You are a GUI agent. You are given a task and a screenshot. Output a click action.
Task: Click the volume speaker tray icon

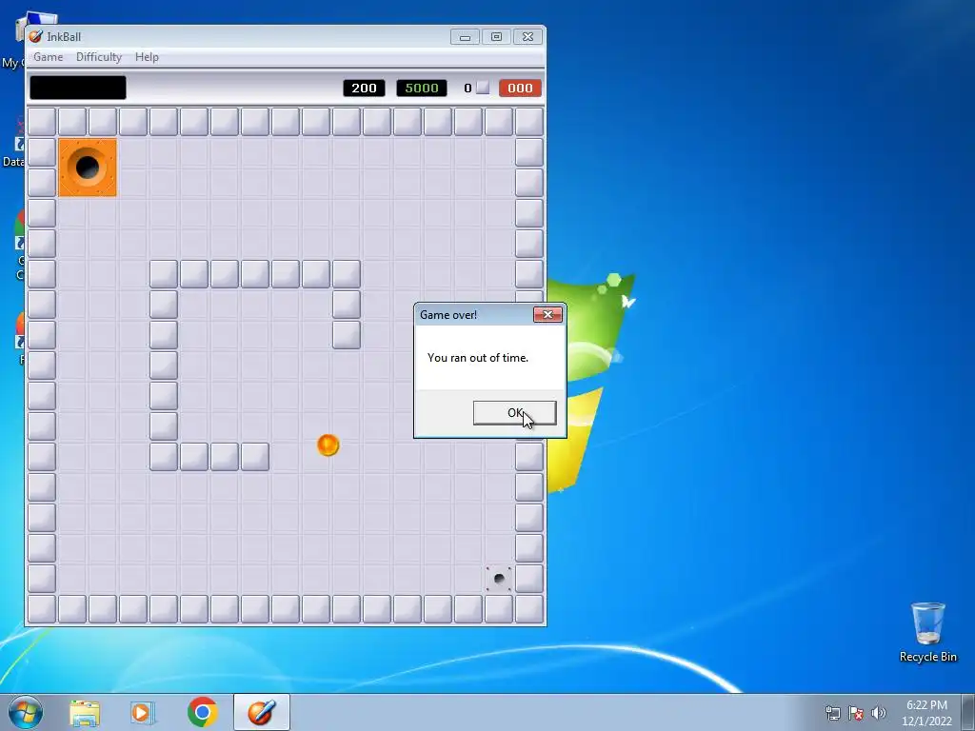click(x=879, y=713)
